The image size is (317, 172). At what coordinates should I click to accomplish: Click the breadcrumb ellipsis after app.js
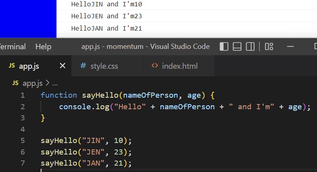click(55, 84)
